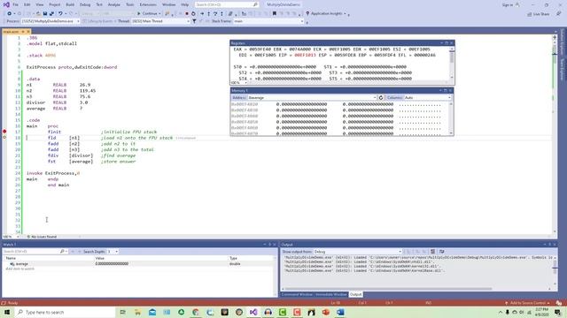Open the Extensions menu

click(148, 4)
